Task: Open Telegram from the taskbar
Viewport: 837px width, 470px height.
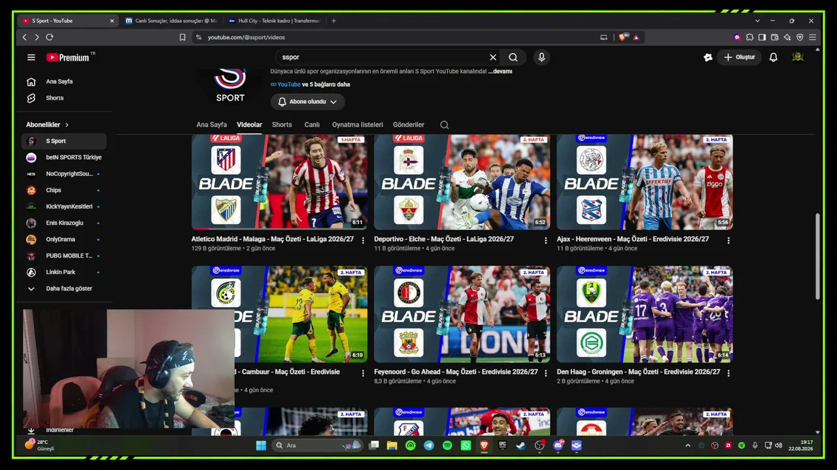Action: coord(429,445)
